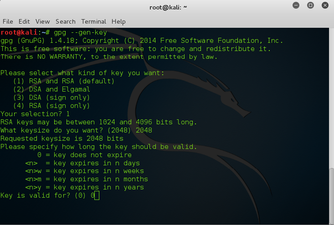Click the '(4) RSA (sign only)' option line
Screen dimensions: 334x225
(x=51, y=106)
